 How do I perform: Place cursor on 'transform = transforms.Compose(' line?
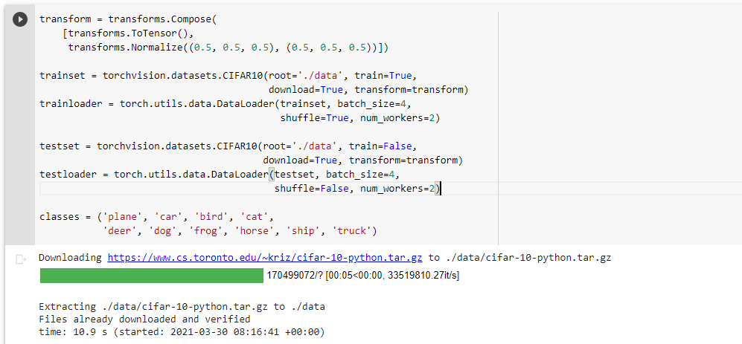click(x=128, y=19)
